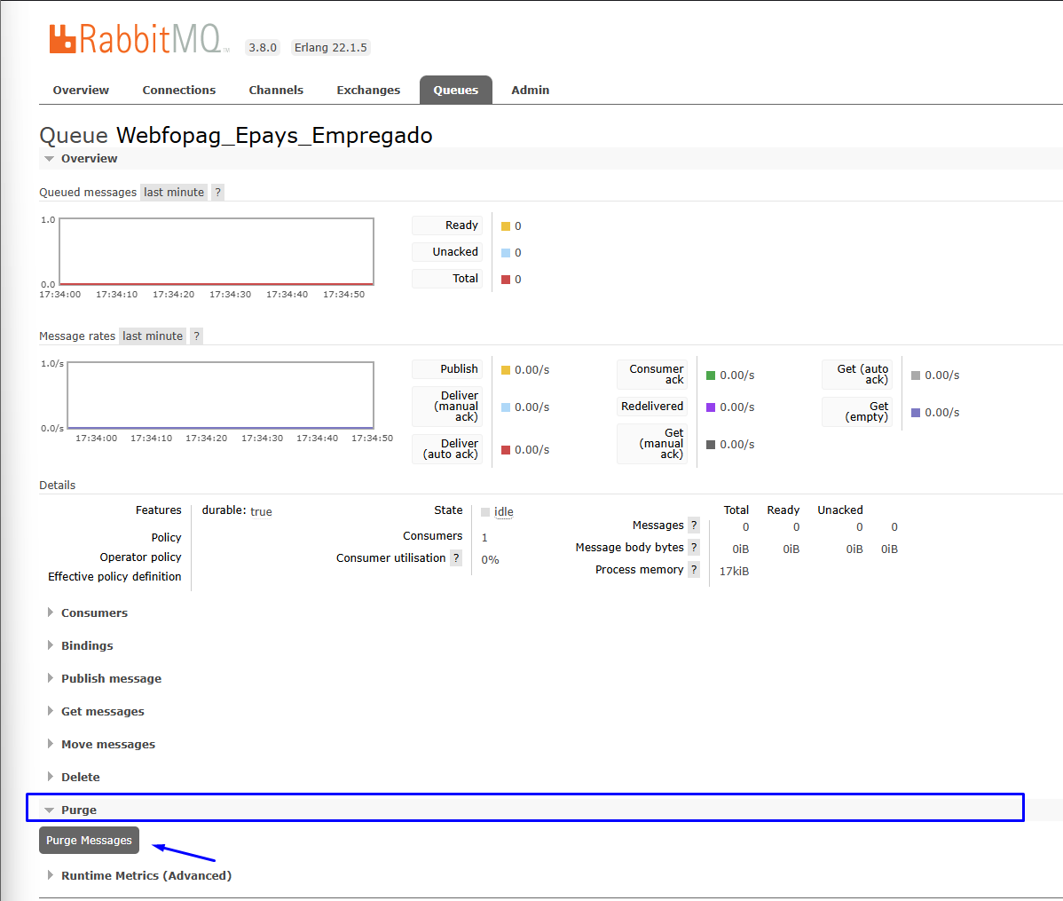Open the Admin tab
This screenshot has width=1063, height=901.
pyautogui.click(x=530, y=91)
